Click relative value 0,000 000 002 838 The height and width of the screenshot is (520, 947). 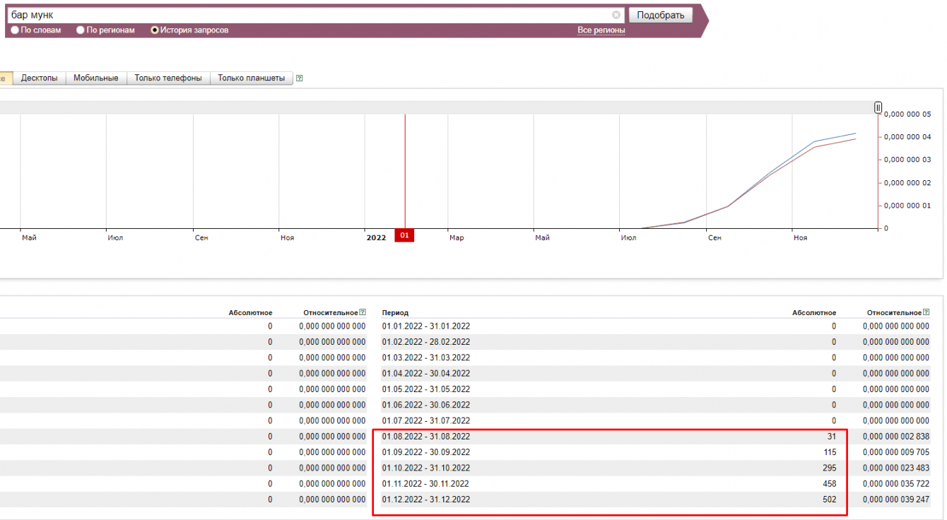896,437
